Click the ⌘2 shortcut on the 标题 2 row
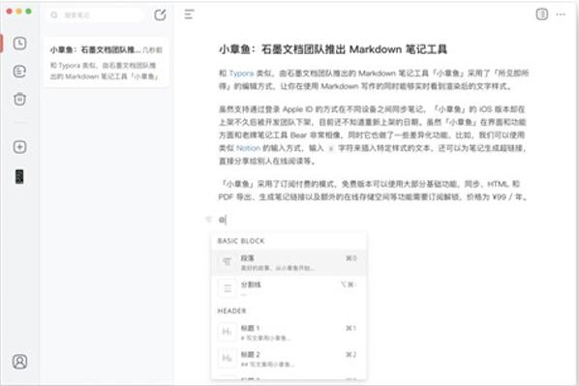579x386 pixels. pyautogui.click(x=350, y=355)
